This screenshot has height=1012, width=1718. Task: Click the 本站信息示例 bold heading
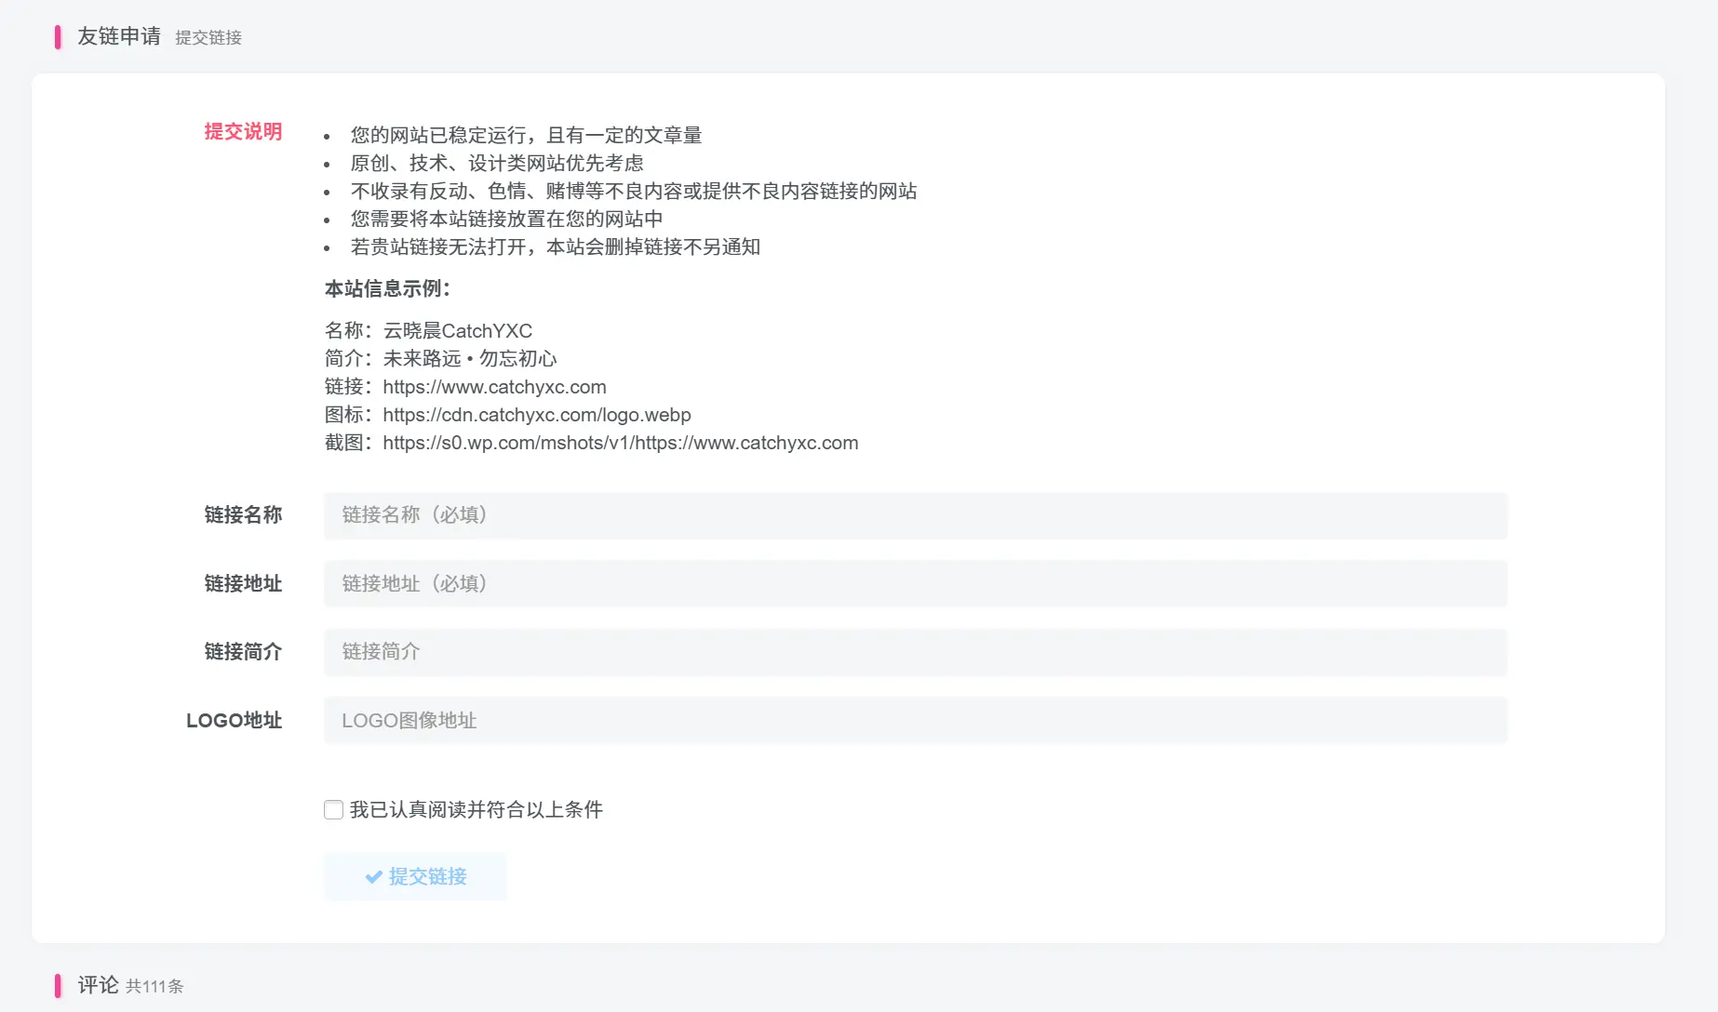(x=387, y=288)
